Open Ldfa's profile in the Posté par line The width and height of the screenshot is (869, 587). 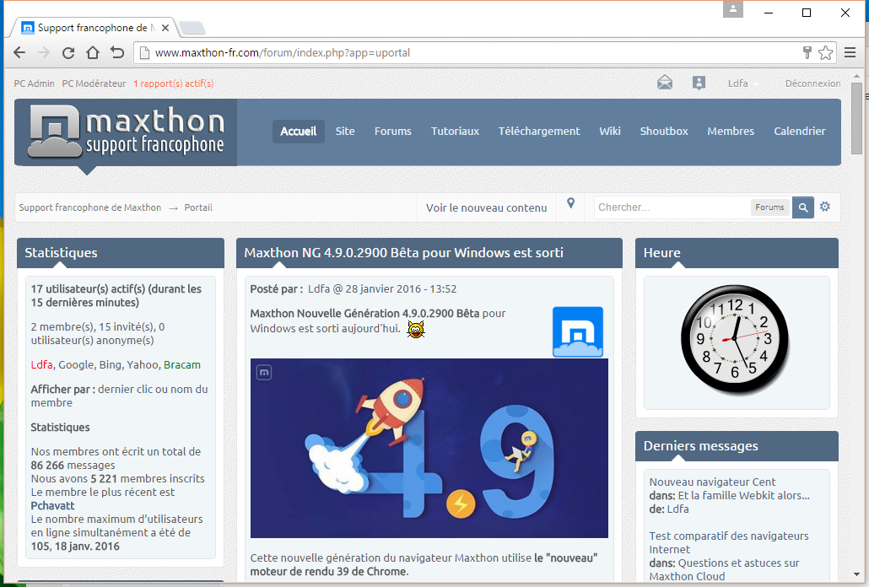click(x=319, y=289)
